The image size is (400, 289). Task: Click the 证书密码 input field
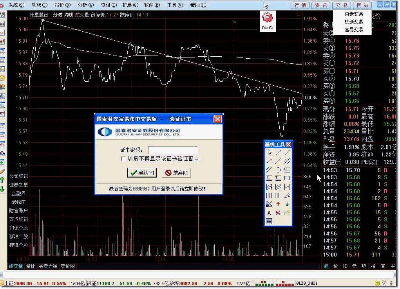tap(173, 150)
